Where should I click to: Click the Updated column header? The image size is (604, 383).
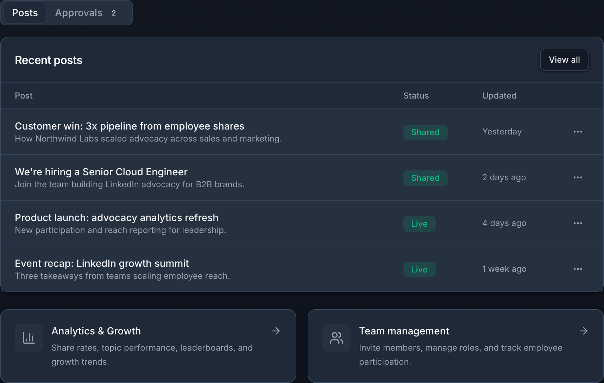[499, 96]
